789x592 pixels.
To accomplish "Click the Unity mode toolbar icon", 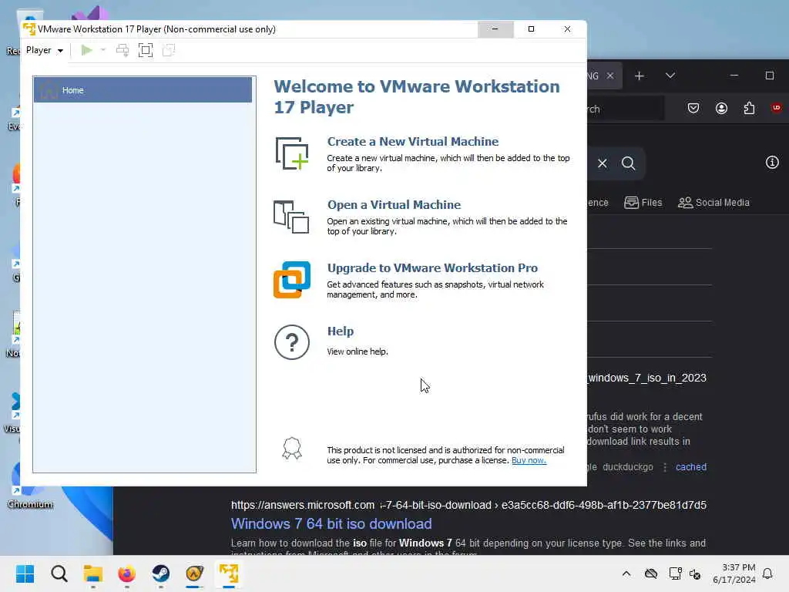I will tap(169, 50).
